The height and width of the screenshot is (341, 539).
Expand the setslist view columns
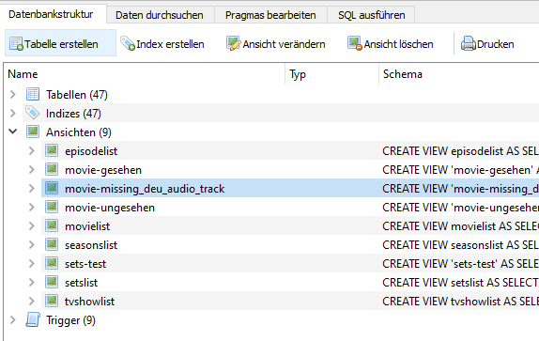32,282
